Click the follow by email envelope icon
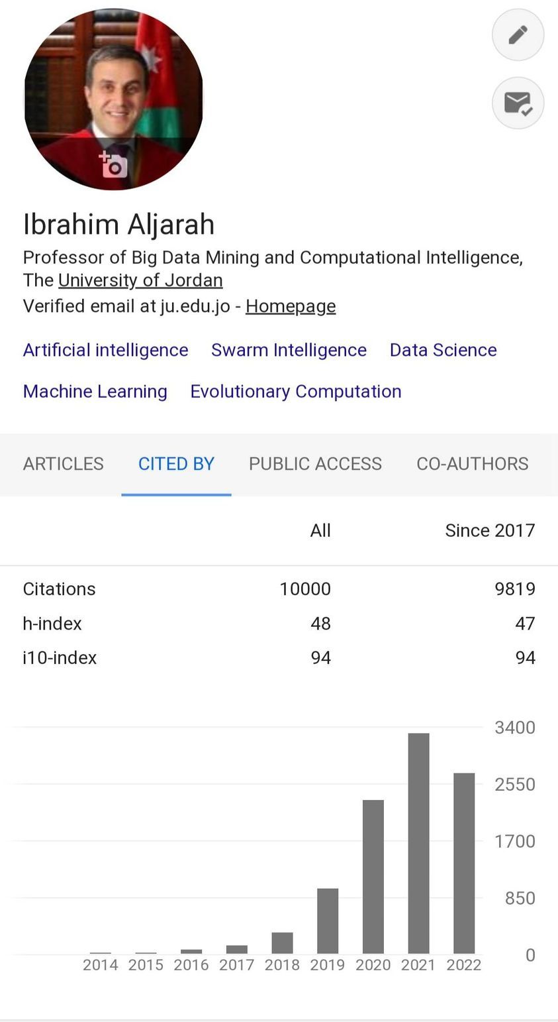558x1022 pixels. pyautogui.click(x=518, y=103)
